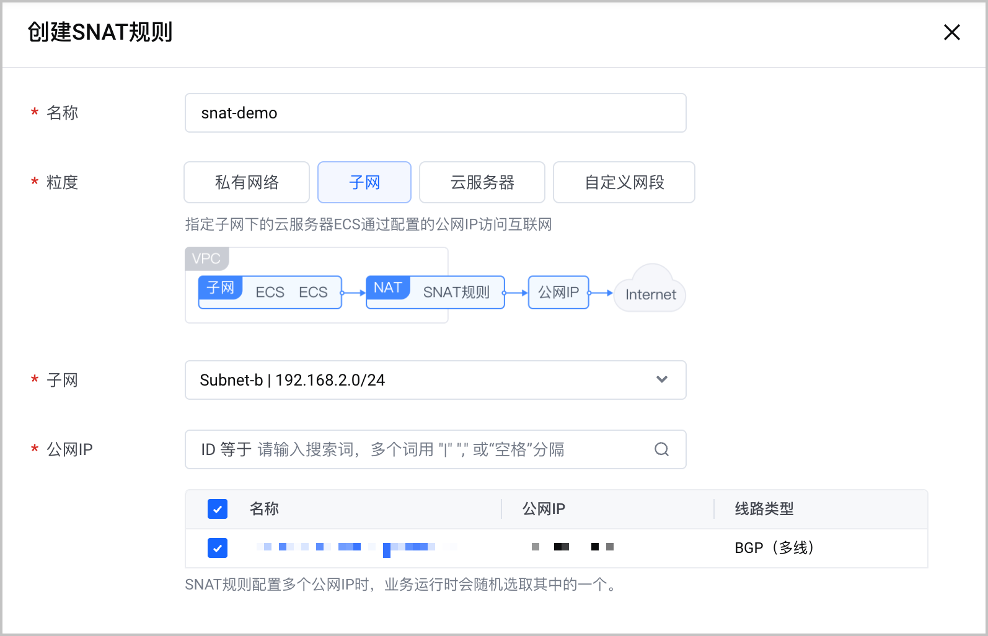
Task: Click the VPC label tag in diagram
Action: 207,258
